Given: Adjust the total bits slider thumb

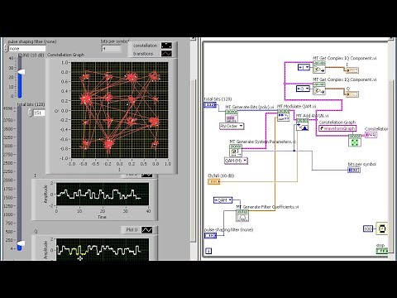Looking at the screenshot, I should pyautogui.click(x=21, y=243).
